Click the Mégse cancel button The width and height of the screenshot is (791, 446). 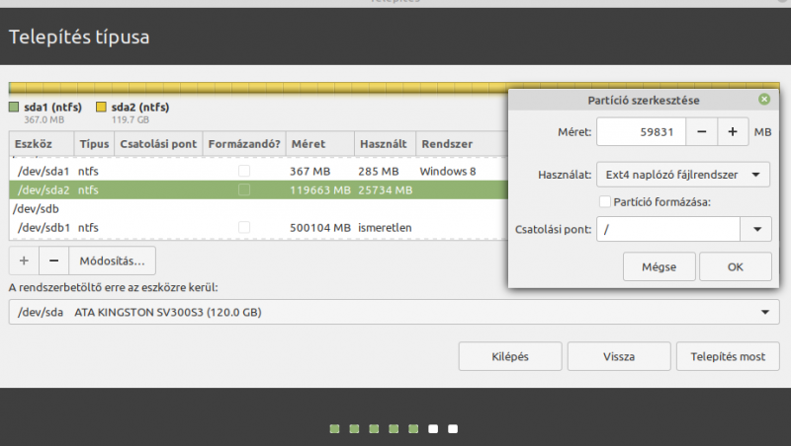[659, 266]
